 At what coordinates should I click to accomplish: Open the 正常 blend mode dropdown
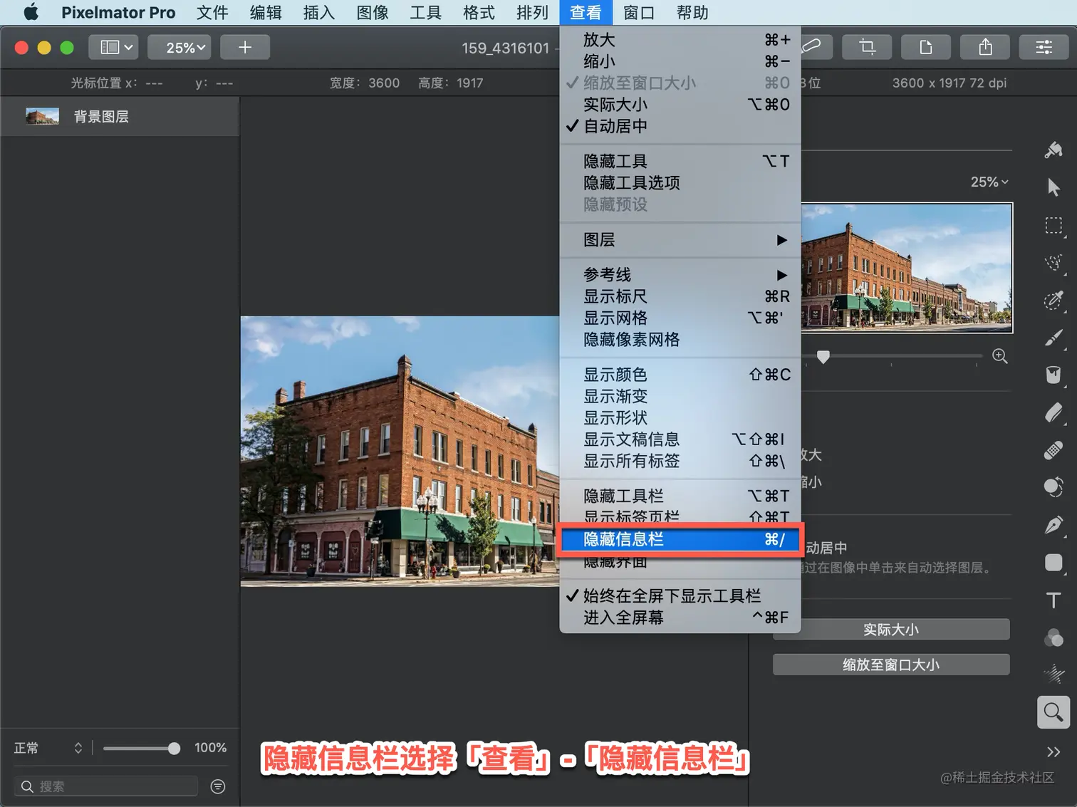[x=48, y=748]
